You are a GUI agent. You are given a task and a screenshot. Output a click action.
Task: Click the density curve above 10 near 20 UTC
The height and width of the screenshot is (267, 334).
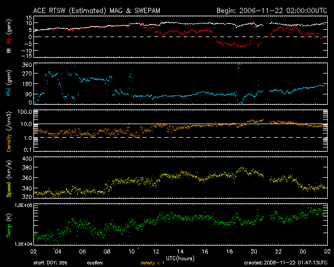[255, 121]
